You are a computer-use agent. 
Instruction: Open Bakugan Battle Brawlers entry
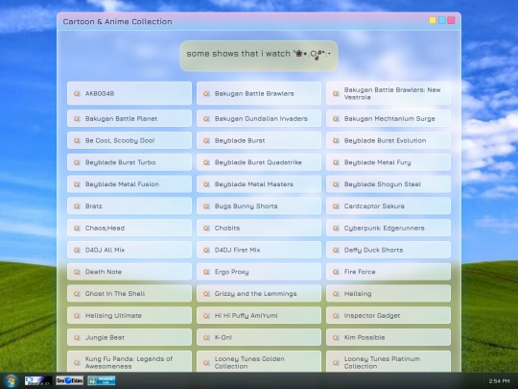click(x=259, y=93)
